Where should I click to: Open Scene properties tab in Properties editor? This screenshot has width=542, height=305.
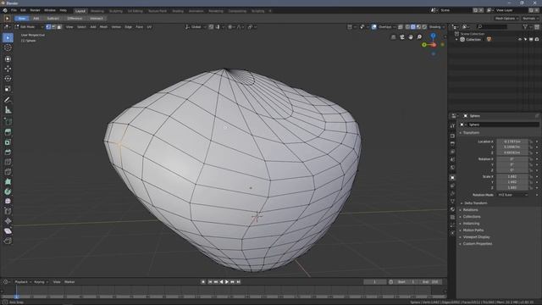(452, 160)
